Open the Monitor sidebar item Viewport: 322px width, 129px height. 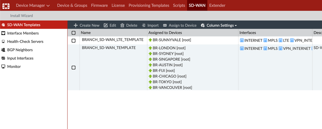pyautogui.click(x=14, y=66)
